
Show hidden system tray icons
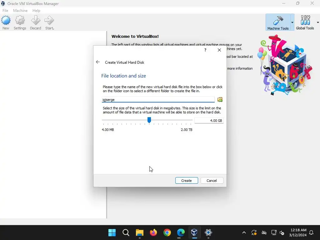[x=244, y=232]
